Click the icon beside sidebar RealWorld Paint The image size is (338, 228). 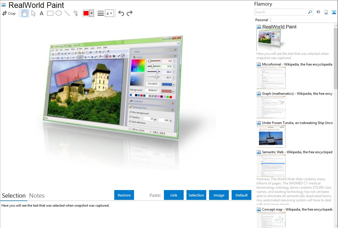pyautogui.click(x=259, y=27)
